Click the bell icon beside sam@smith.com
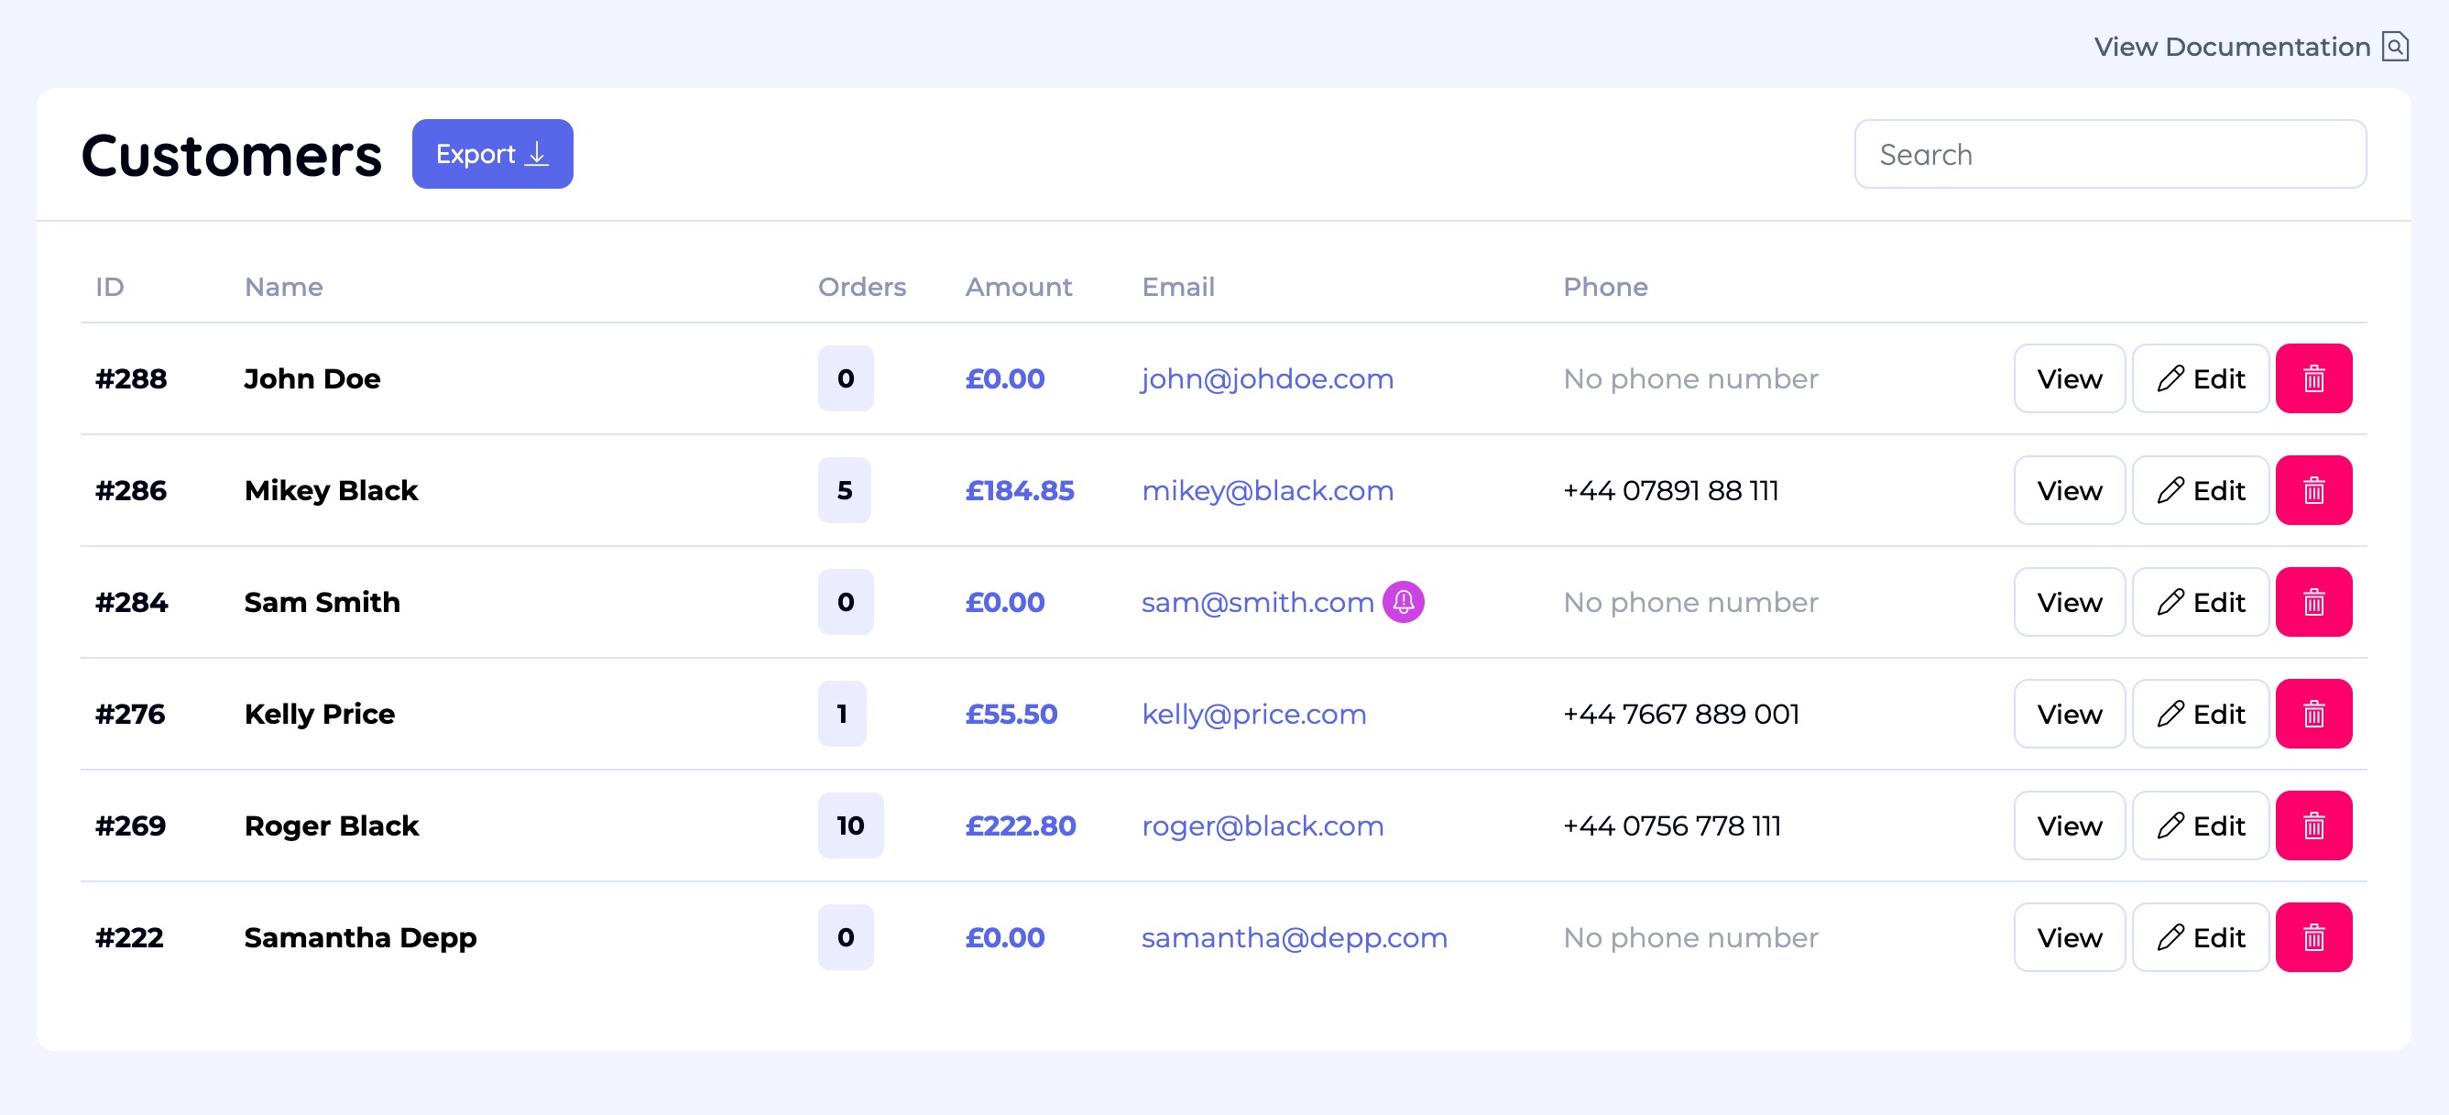This screenshot has height=1115, width=2449. 1403,602
